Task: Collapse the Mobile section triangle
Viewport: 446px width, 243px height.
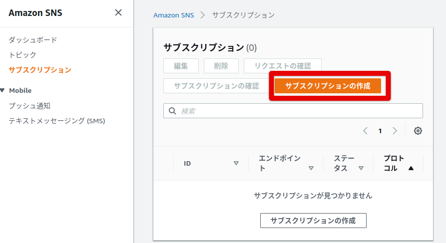Action: [x=2, y=90]
